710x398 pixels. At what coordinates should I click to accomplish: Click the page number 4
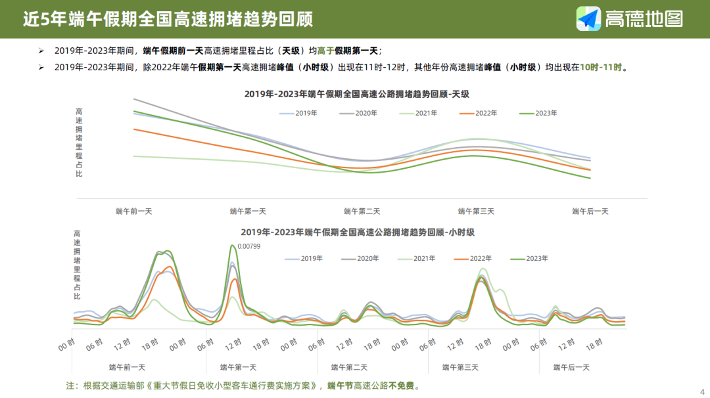(702, 392)
